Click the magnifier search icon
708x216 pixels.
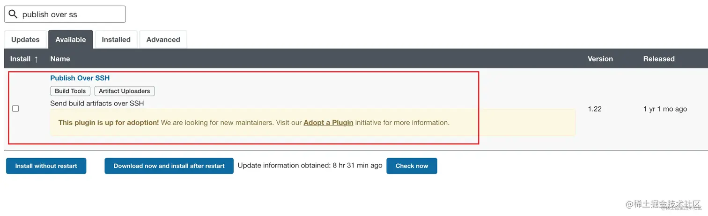coord(13,14)
